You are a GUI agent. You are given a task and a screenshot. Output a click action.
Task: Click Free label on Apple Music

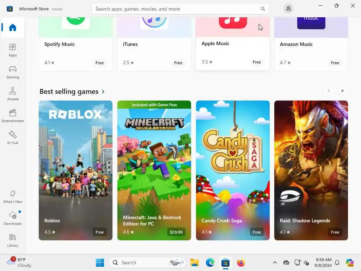tap(257, 62)
